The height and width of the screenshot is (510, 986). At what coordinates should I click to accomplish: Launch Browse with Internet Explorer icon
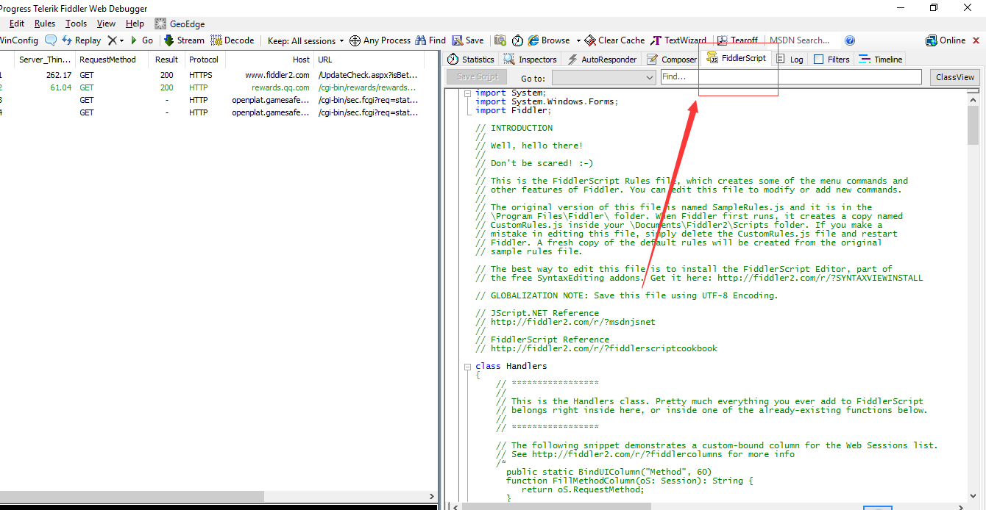point(549,40)
